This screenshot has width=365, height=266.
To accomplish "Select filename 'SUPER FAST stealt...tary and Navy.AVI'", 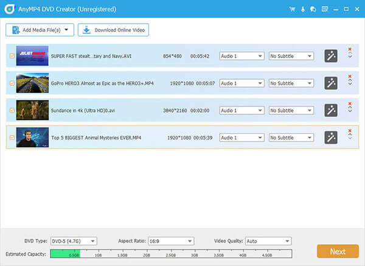I will tap(91, 56).
